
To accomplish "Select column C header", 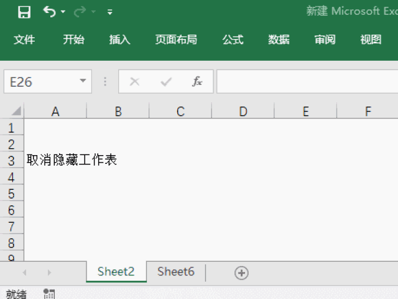I will [180, 111].
